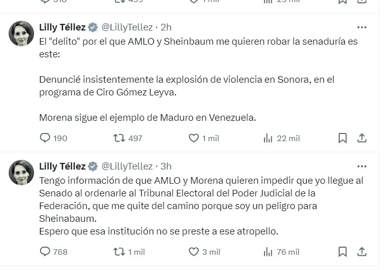Open the 2h timestamp link
This screenshot has height=270, width=390.
pyautogui.click(x=166, y=27)
